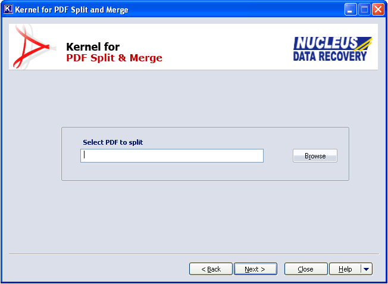
Task: Go to the next step with Next
Action: coord(255,269)
